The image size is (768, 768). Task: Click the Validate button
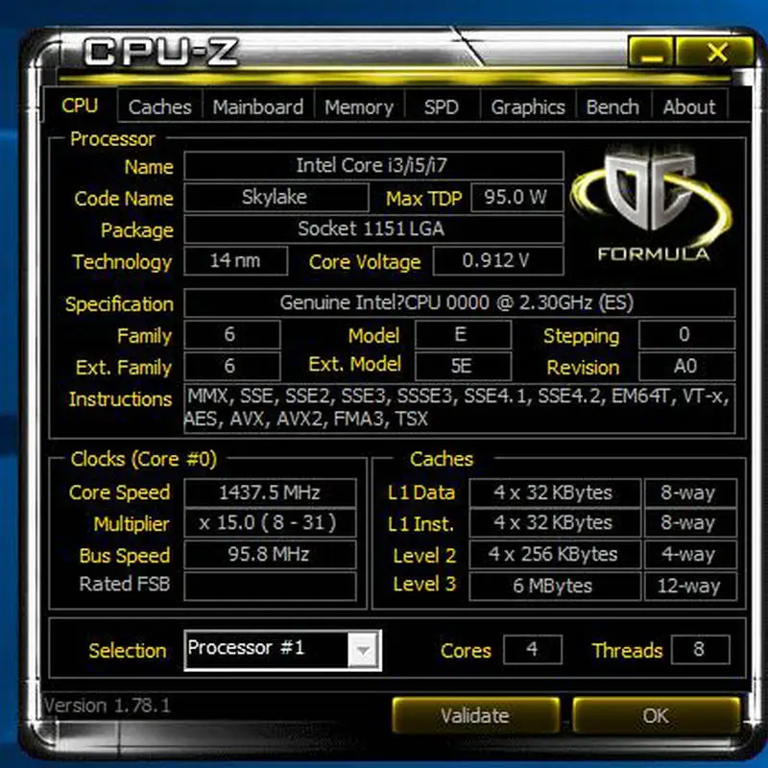click(475, 715)
